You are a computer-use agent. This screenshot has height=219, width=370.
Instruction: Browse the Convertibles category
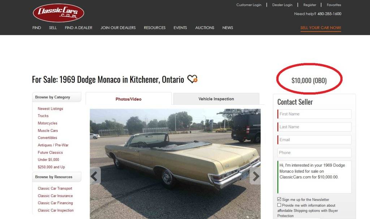(x=47, y=138)
